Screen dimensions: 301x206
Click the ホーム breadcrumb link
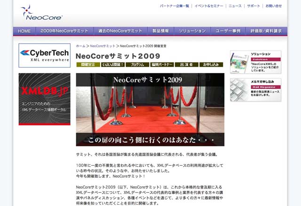pos(80,46)
